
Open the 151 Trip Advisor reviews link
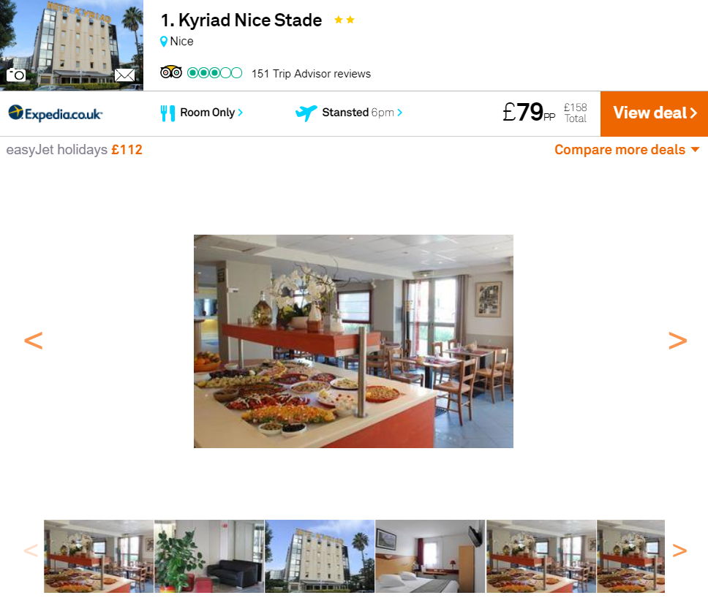tap(311, 74)
